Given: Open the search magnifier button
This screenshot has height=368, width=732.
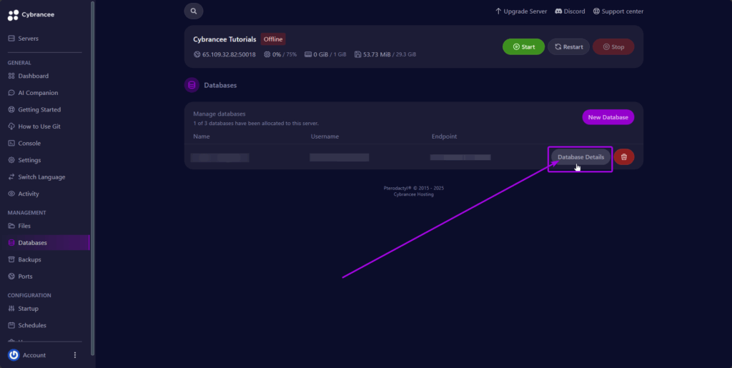Looking at the screenshot, I should coord(194,11).
